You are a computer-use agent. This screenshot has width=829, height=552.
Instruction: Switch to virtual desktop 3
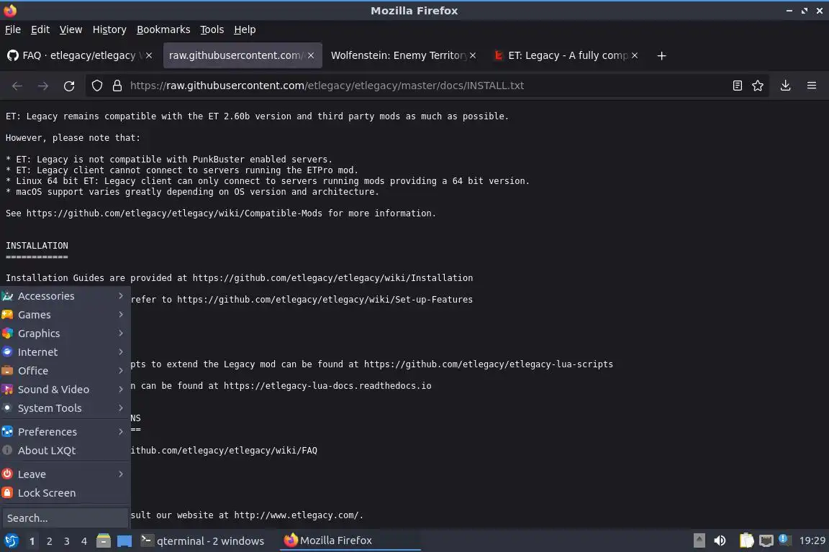coord(67,541)
